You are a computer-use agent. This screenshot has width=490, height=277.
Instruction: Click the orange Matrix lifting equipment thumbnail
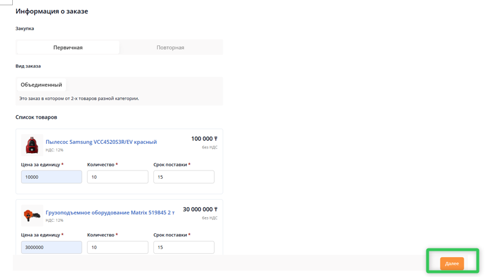coord(32,215)
